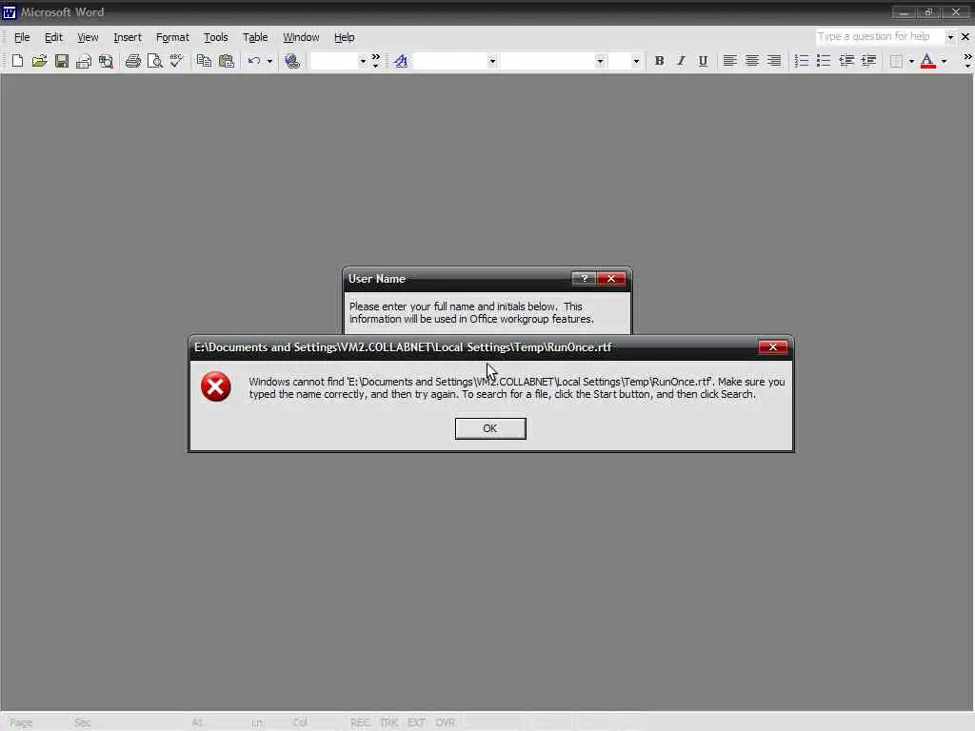The height and width of the screenshot is (731, 975).
Task: Open the undo history dropdown arrow
Action: 269,61
